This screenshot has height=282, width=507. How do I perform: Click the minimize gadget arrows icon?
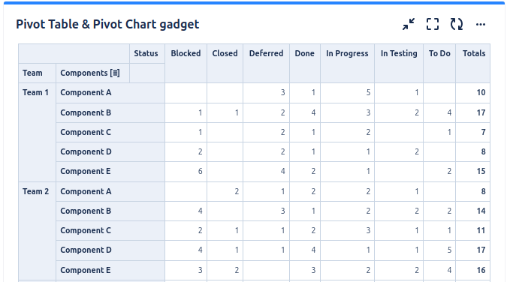409,24
